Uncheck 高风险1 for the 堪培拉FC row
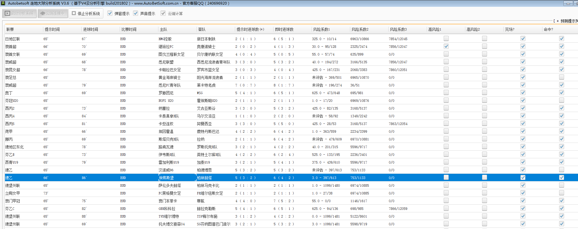This screenshot has height=229, width=578. pyautogui.click(x=446, y=46)
